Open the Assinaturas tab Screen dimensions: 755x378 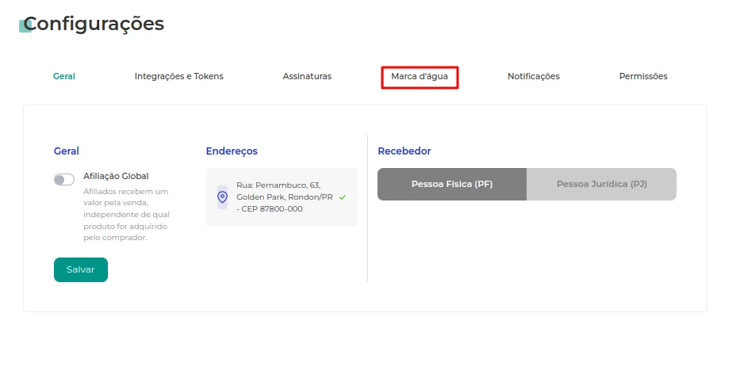point(307,76)
